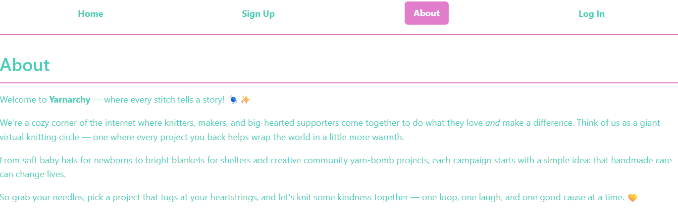Click the pink divider line below navigation
This screenshot has width=678, height=220.
coord(339,35)
